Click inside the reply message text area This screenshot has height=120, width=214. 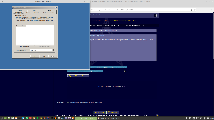(x=120, y=51)
